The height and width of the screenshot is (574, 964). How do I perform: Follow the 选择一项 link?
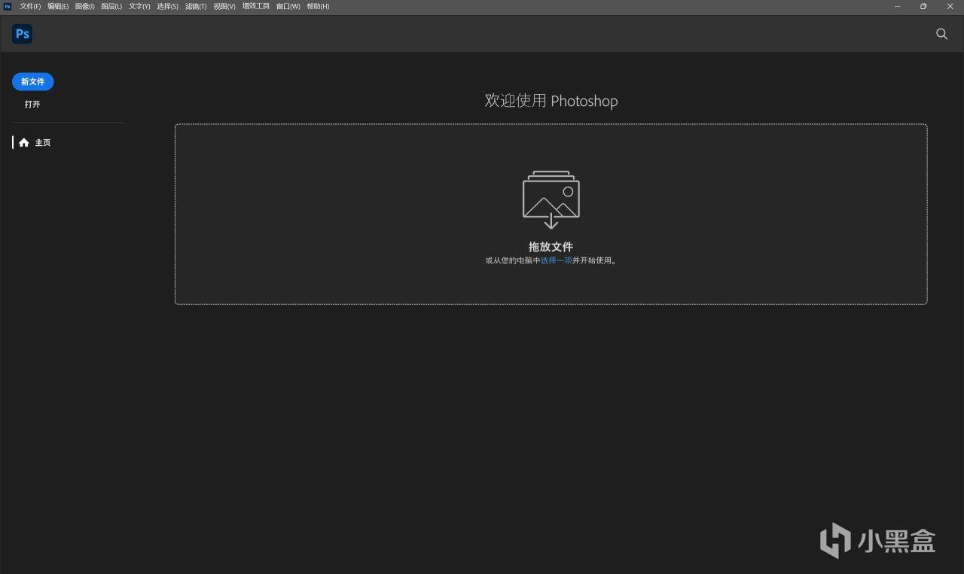point(557,260)
